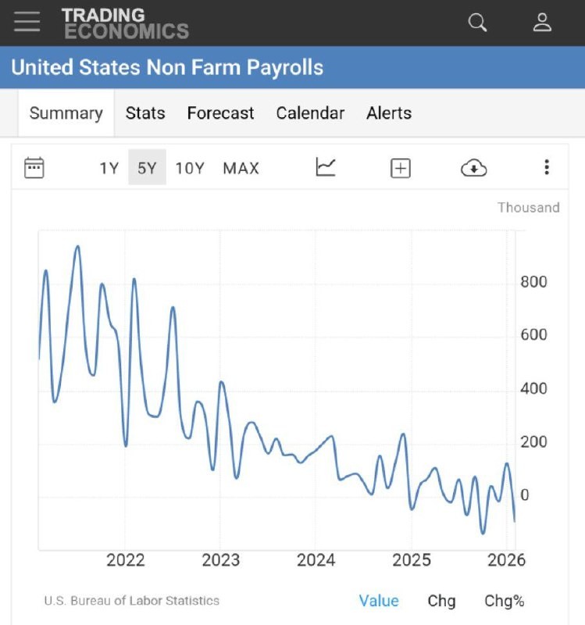The width and height of the screenshot is (585, 625).
Task: Add comparison with the plus box icon
Action: pos(400,168)
